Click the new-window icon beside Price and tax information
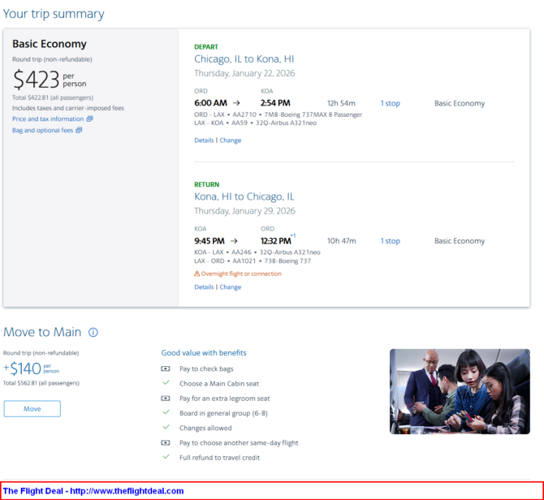This screenshot has height=500, width=544. [x=89, y=119]
